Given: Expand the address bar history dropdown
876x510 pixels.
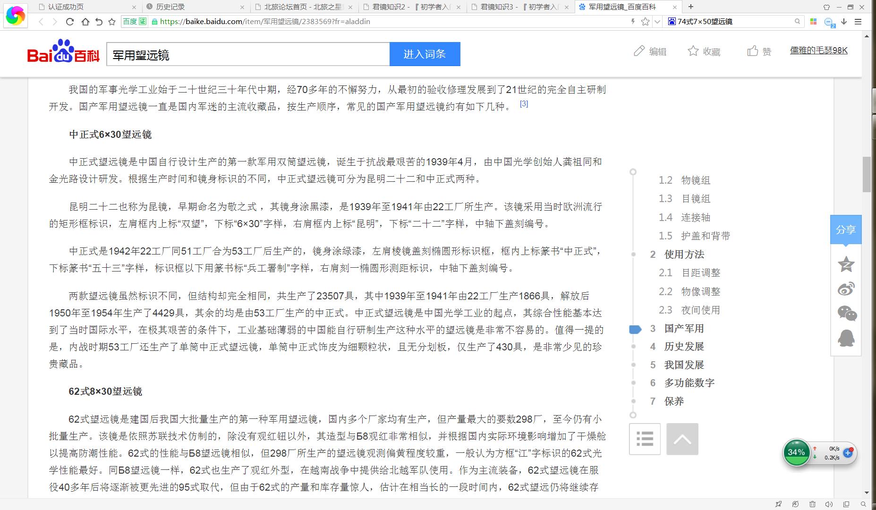Looking at the screenshot, I should coord(657,22).
